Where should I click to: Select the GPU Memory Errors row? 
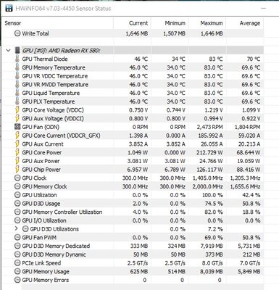(133, 280)
